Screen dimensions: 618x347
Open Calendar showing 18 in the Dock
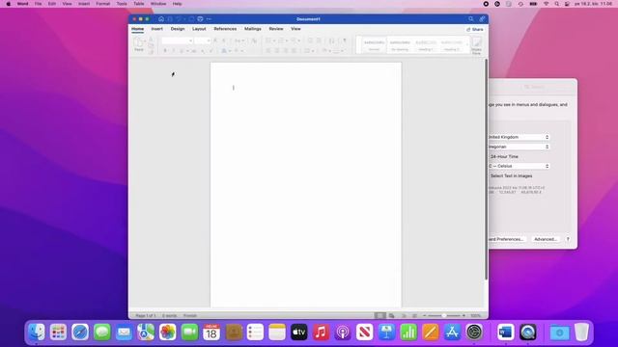[211, 332]
